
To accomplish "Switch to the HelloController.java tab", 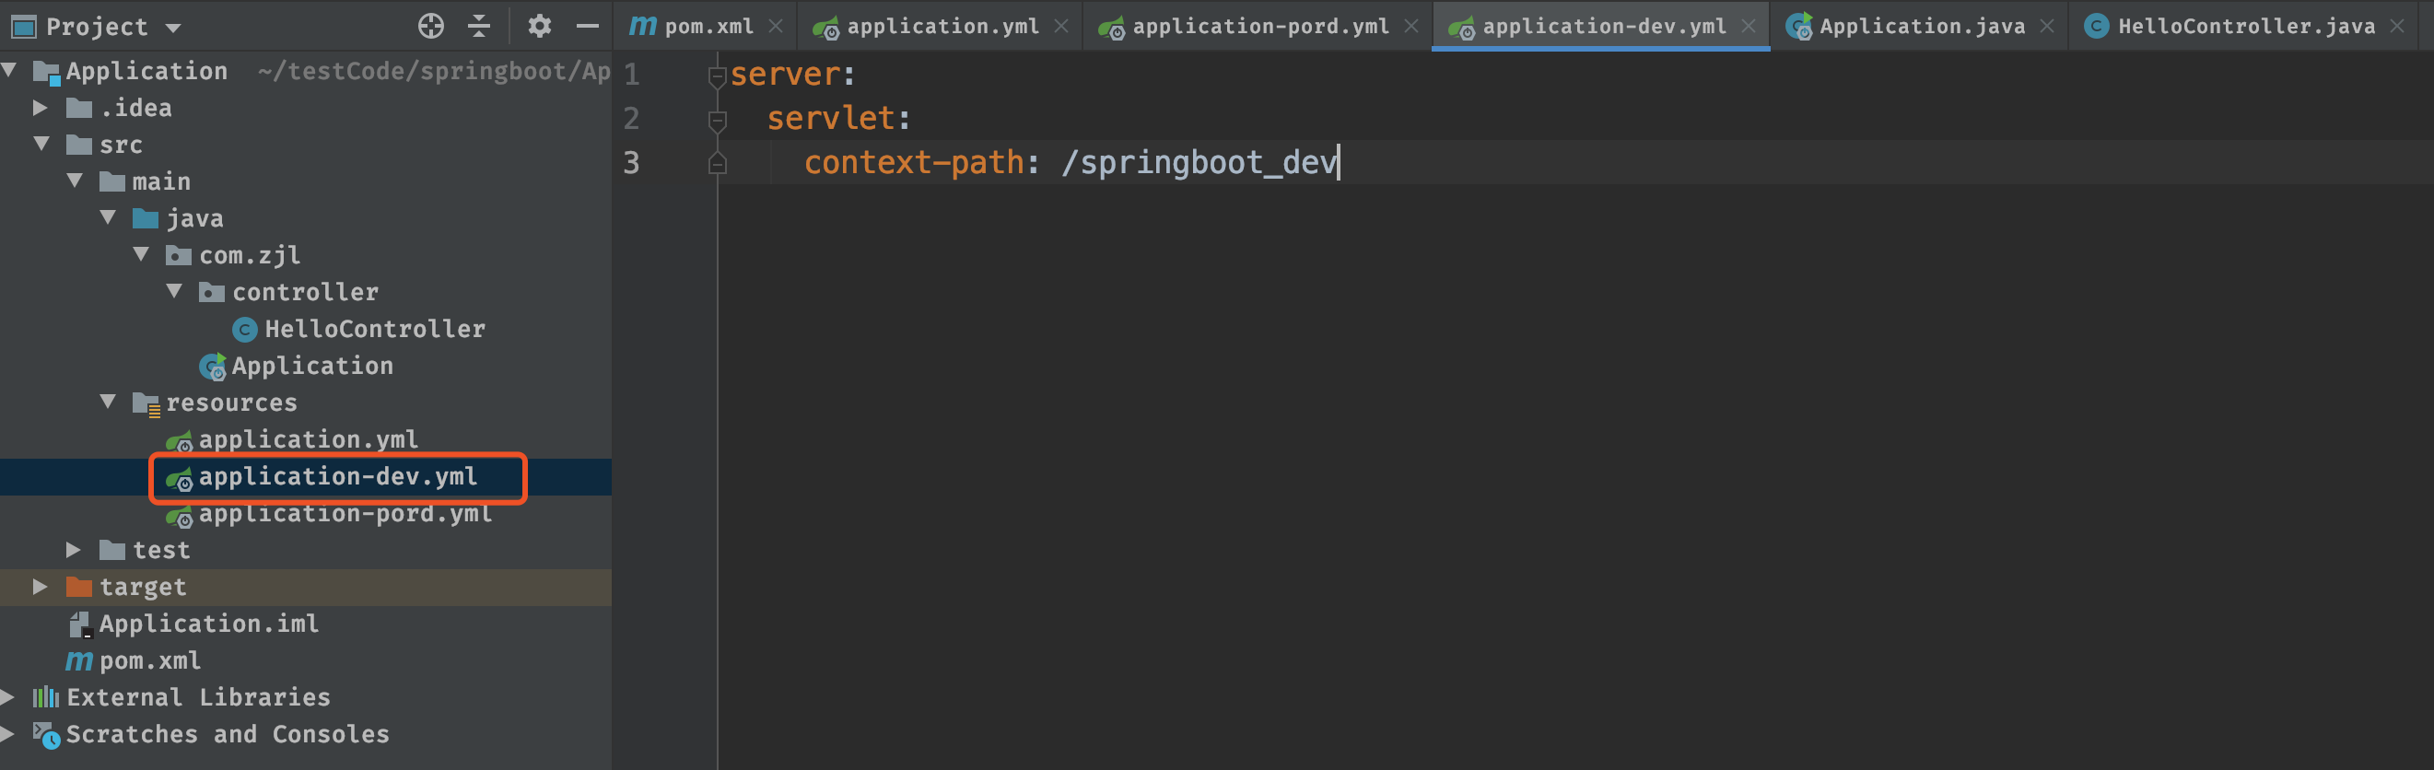I will coord(2246,27).
